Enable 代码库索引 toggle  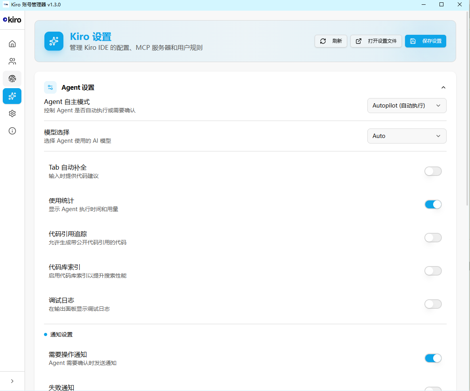coord(433,271)
